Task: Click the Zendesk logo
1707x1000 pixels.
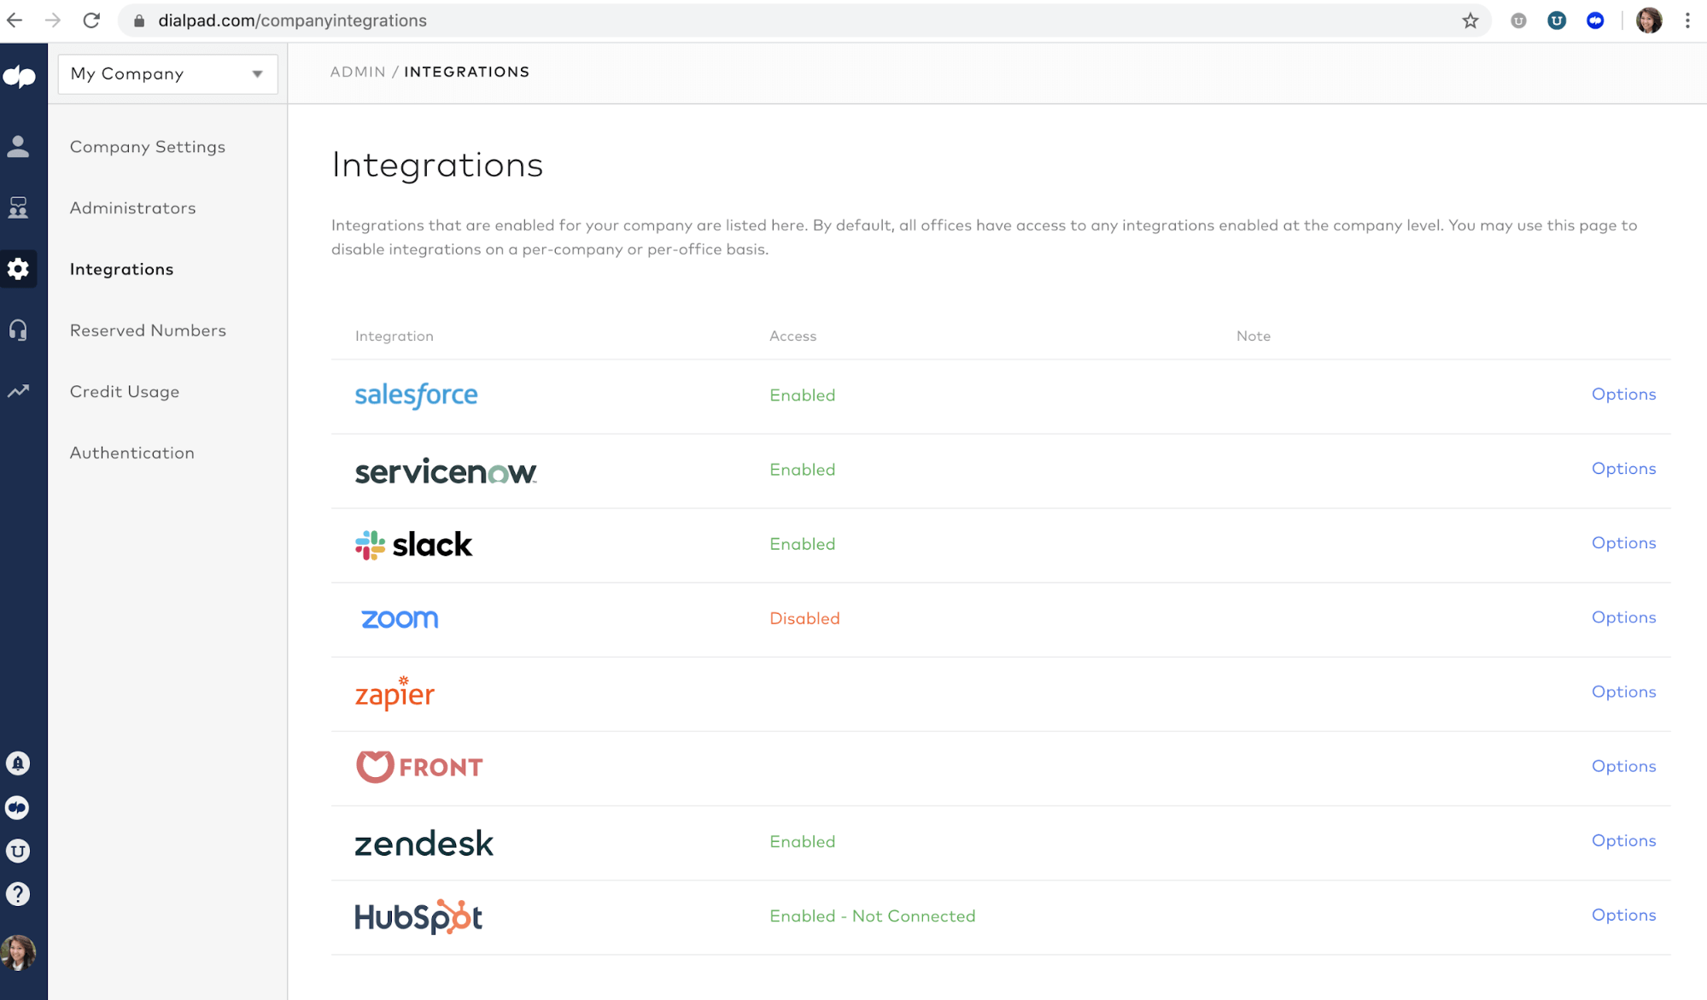Action: 424,843
